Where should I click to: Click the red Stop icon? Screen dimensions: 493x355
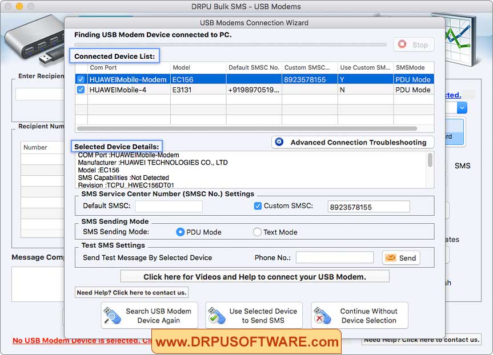pos(402,45)
